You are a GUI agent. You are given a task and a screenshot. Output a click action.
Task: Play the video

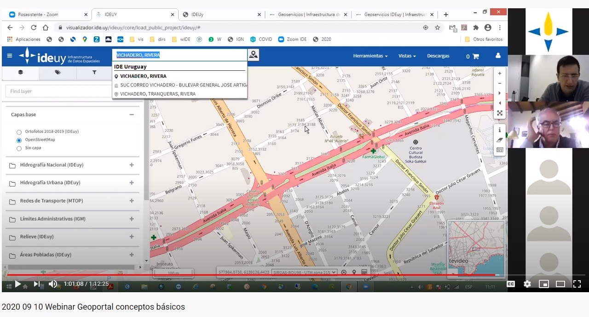click(x=18, y=284)
